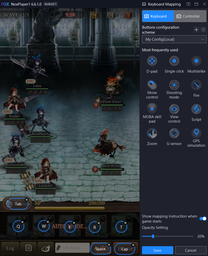Select the D-pad mapping control
Screen dimensions: 208x256
point(152,61)
